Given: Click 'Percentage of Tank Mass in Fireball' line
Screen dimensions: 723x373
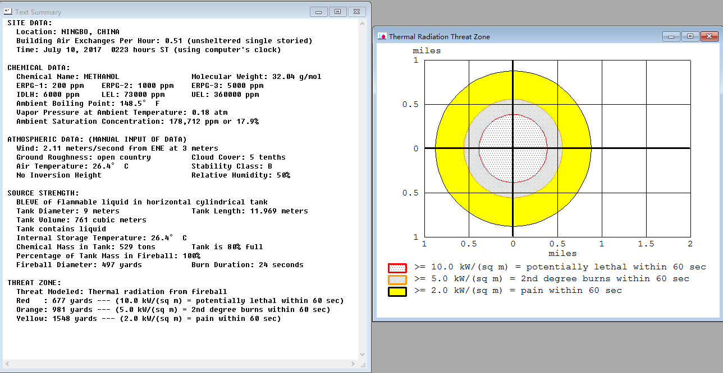Looking at the screenshot, I should (108, 256).
